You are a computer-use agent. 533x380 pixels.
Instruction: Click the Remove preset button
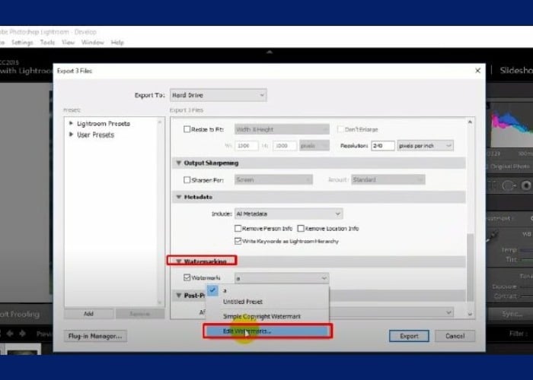(x=139, y=313)
